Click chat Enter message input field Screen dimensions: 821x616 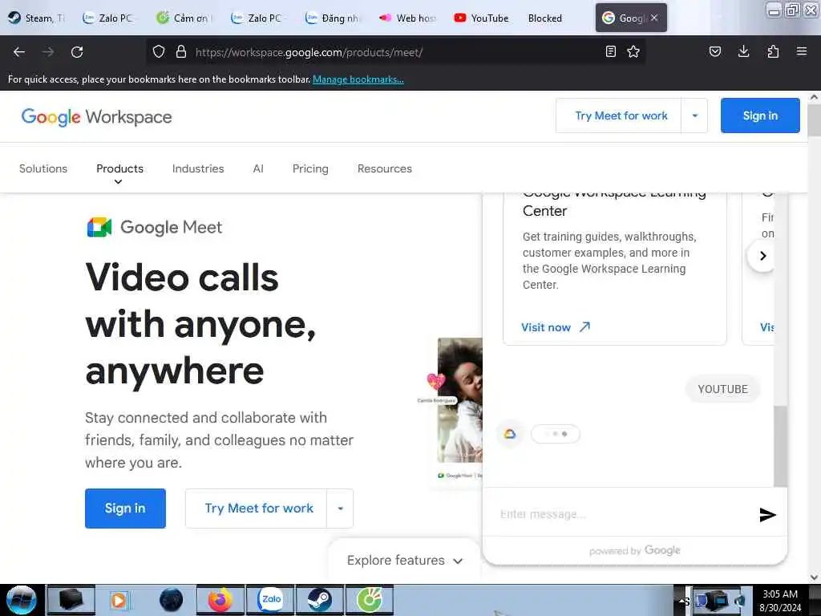[623, 514]
